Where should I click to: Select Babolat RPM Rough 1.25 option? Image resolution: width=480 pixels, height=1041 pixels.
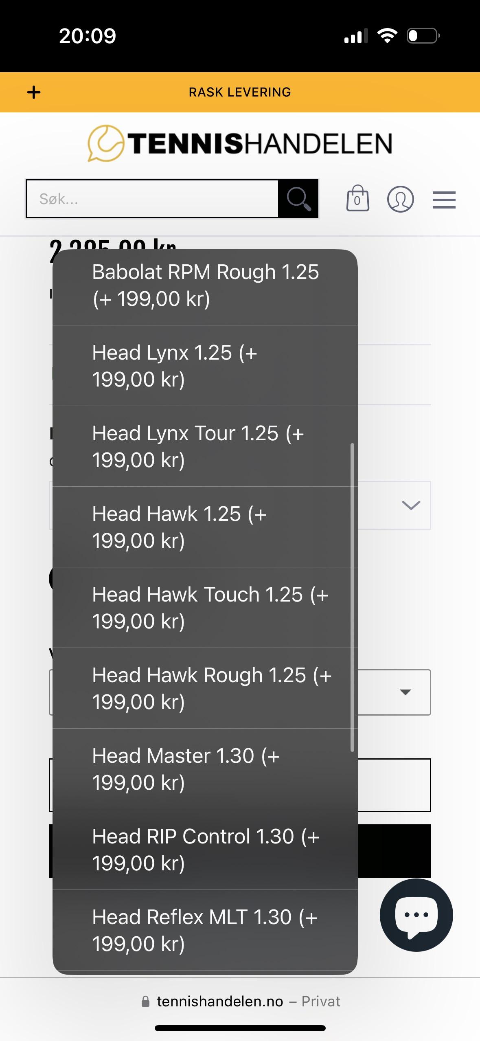(x=205, y=285)
